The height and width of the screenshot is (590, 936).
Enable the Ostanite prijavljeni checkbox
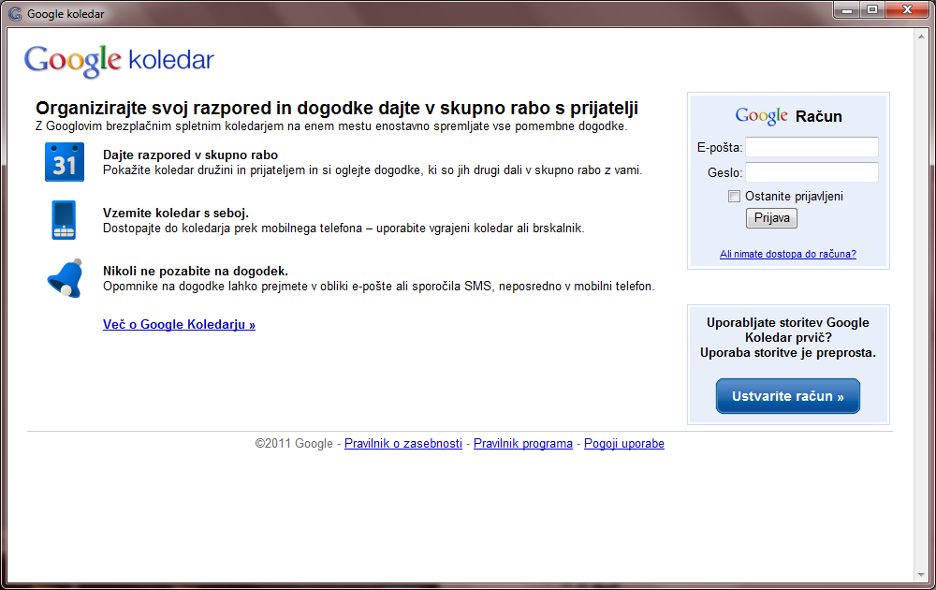pyautogui.click(x=734, y=197)
